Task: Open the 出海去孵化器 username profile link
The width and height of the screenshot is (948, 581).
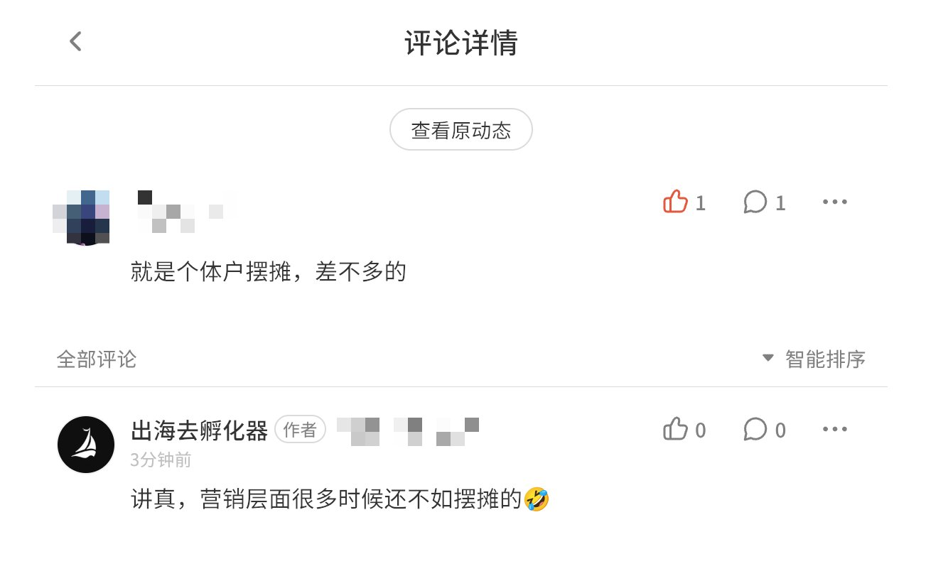Action: coord(200,430)
